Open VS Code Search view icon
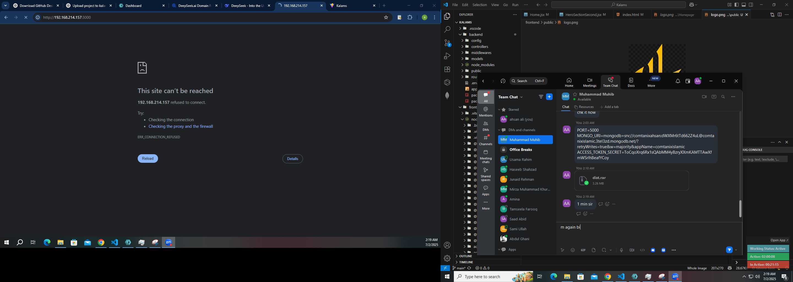This screenshot has height=282, width=793. point(447,29)
